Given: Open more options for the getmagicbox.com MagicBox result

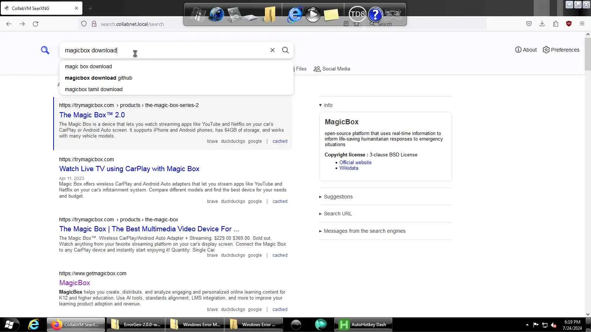Looking at the screenshot, I should point(267,309).
